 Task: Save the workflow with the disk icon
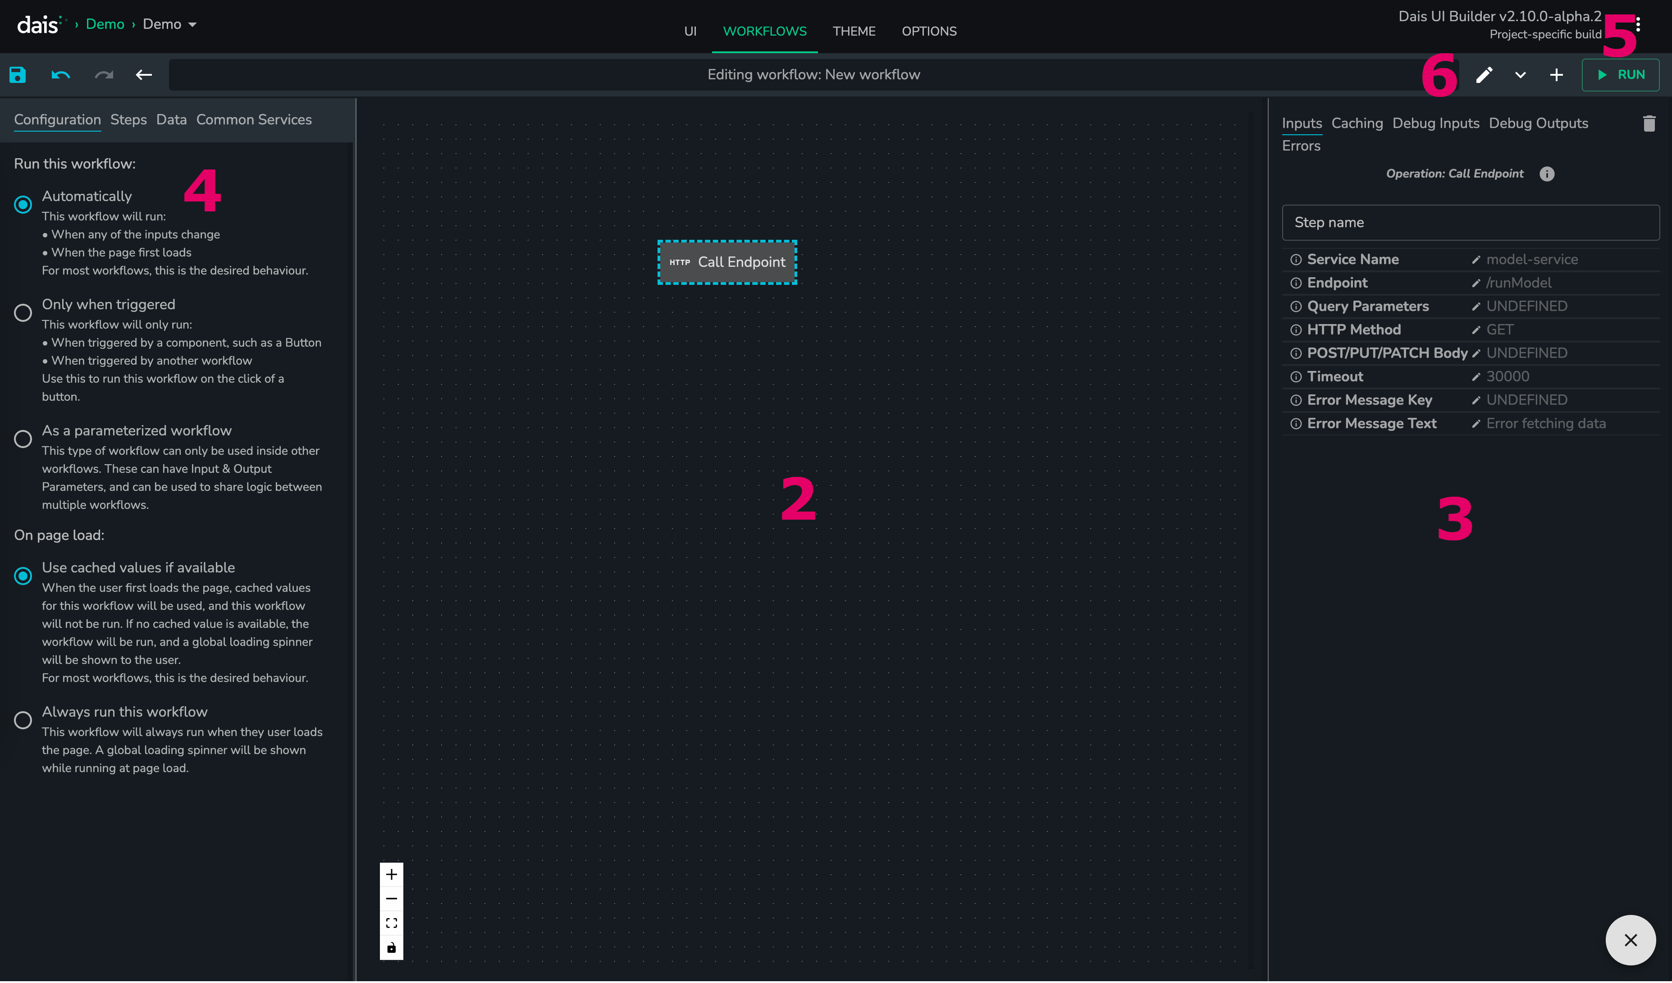tap(18, 75)
